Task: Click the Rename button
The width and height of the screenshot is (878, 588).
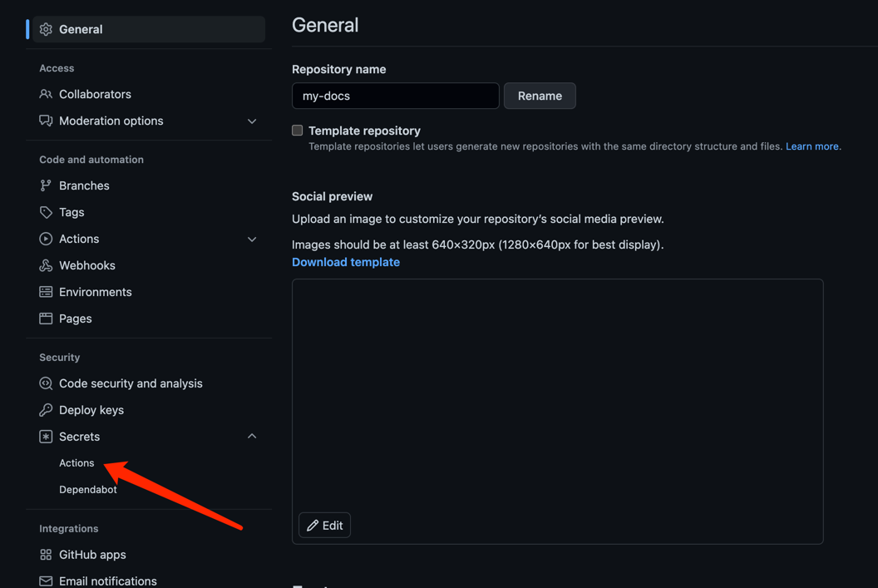Action: [x=540, y=96]
